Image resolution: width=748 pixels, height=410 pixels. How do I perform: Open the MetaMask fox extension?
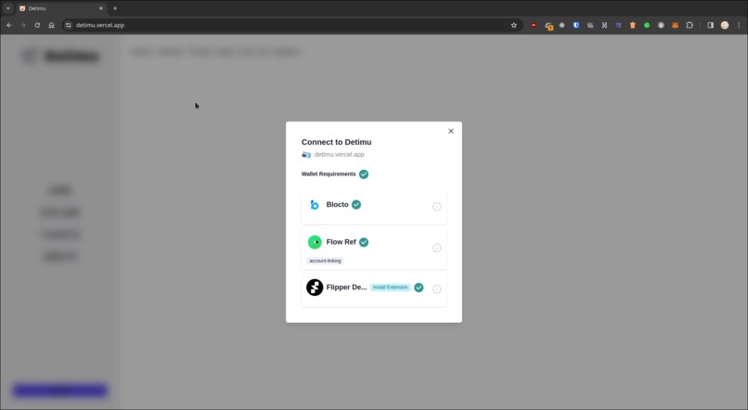[675, 25]
